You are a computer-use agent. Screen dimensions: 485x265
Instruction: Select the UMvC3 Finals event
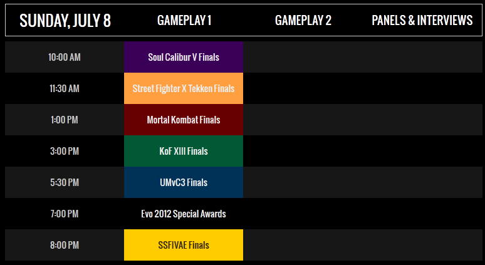tap(184, 182)
